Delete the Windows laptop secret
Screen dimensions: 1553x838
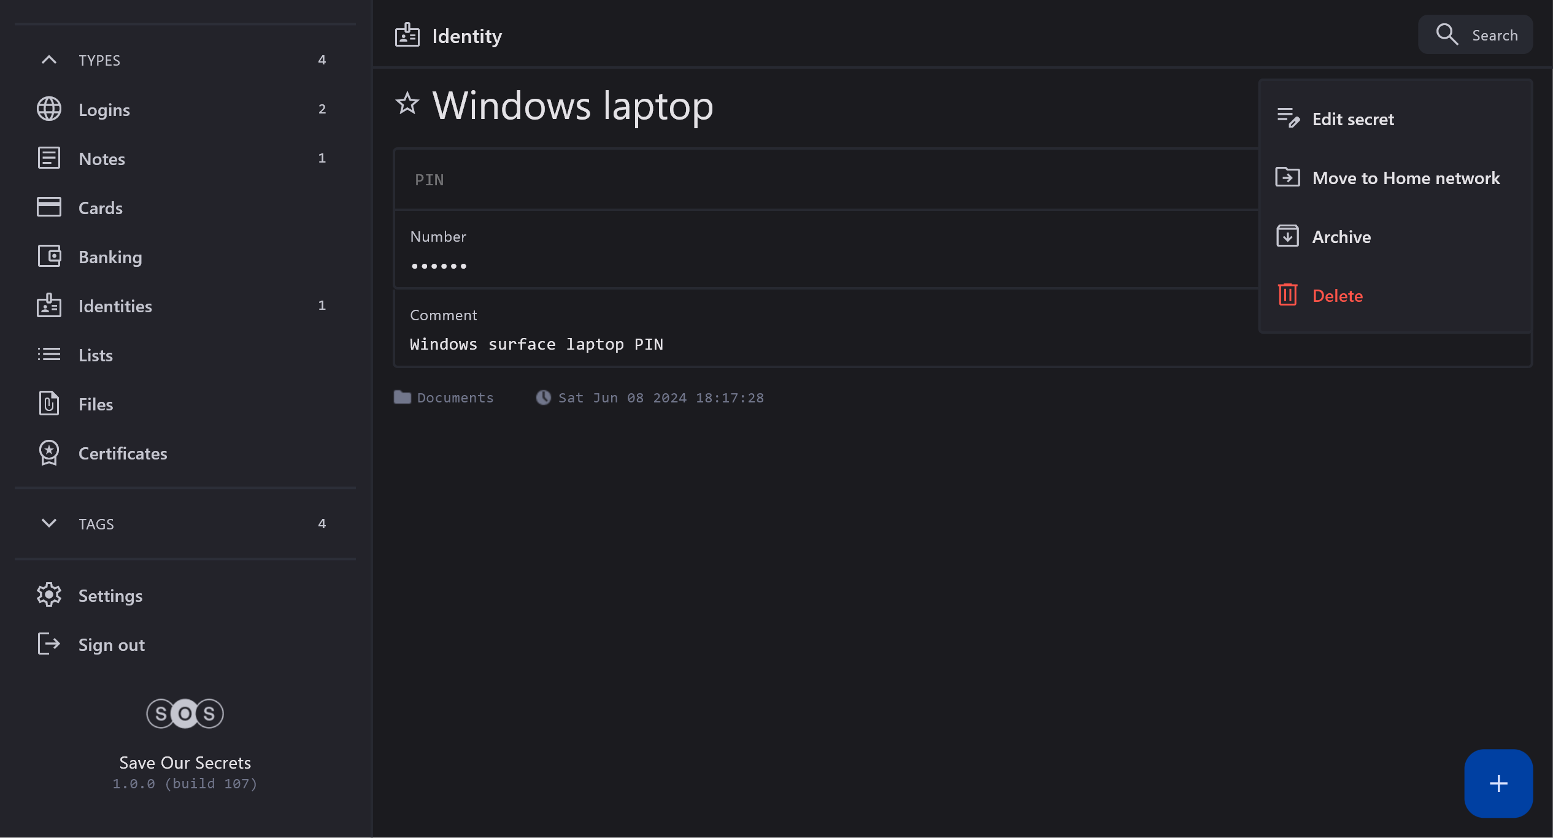tap(1337, 296)
